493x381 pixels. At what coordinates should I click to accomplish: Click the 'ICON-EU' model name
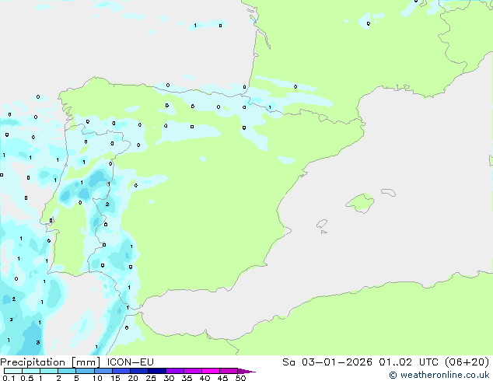[x=130, y=362]
